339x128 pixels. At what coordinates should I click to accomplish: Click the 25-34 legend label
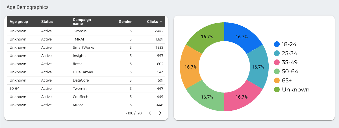pyautogui.click(x=290, y=53)
